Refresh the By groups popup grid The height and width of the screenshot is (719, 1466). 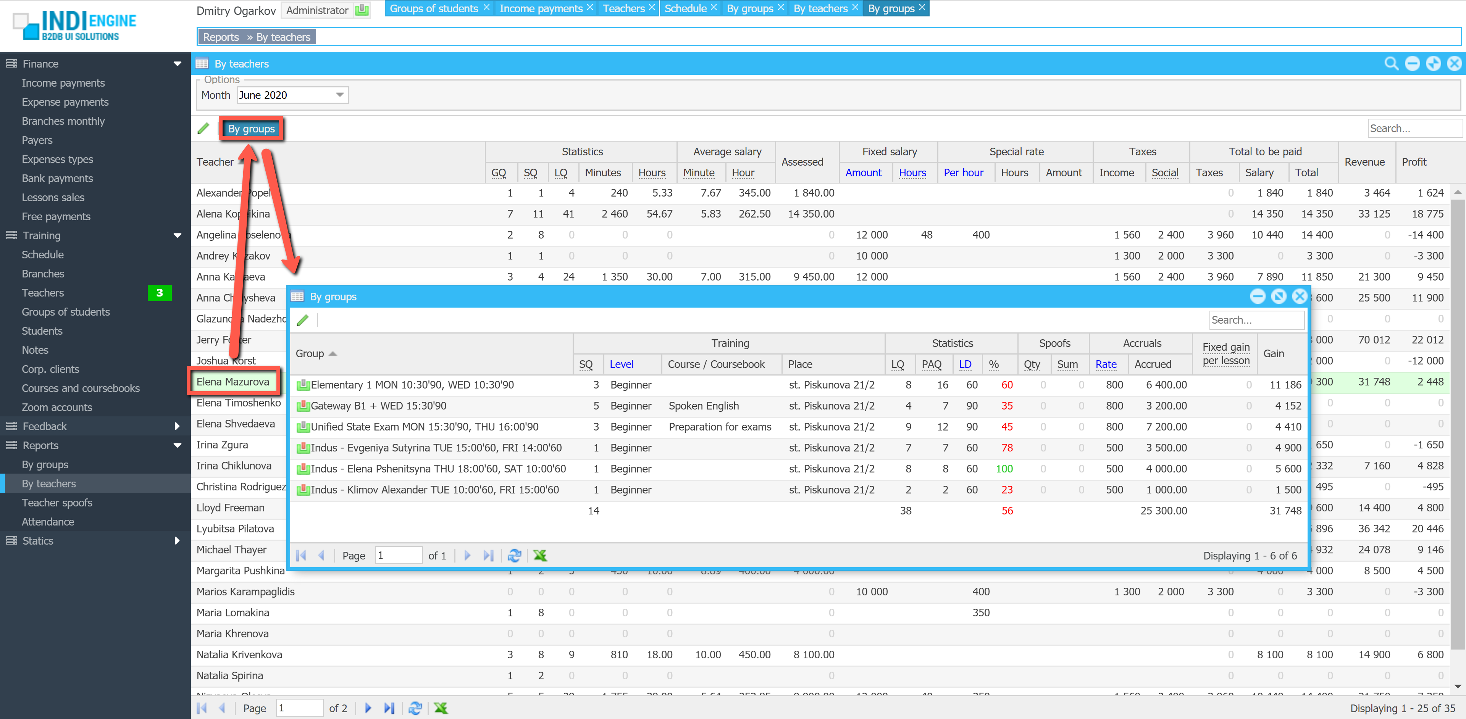(x=515, y=555)
